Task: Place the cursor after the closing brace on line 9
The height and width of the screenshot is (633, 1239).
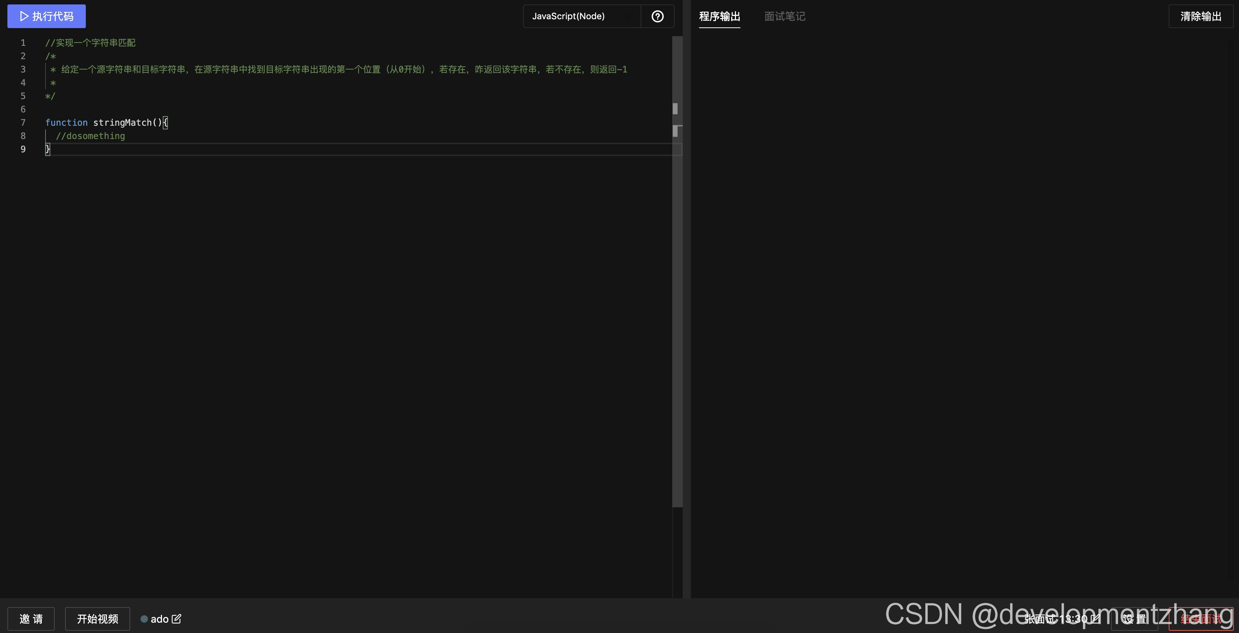Action: pyautogui.click(x=51, y=150)
